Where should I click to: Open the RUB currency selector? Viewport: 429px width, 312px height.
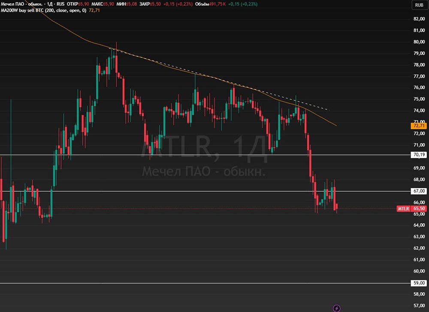click(419, 5)
